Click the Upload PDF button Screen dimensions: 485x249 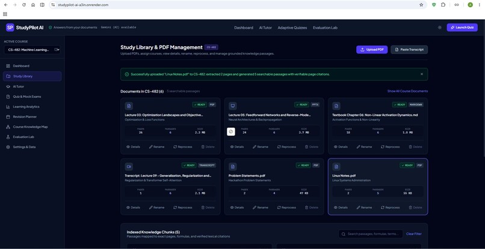coord(372,49)
